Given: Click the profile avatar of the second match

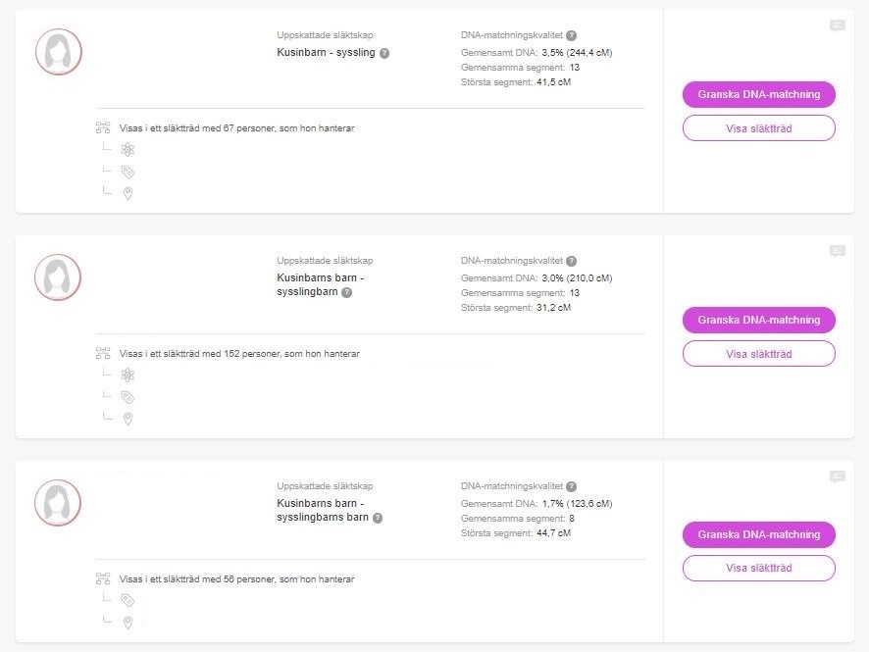Looking at the screenshot, I should pyautogui.click(x=58, y=277).
